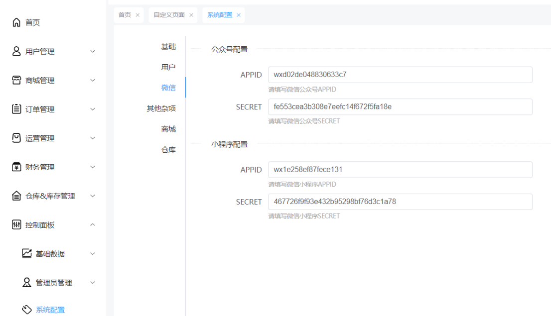Expand 仓库&库存管理 menu chevron
The image size is (551, 316).
pyautogui.click(x=93, y=196)
